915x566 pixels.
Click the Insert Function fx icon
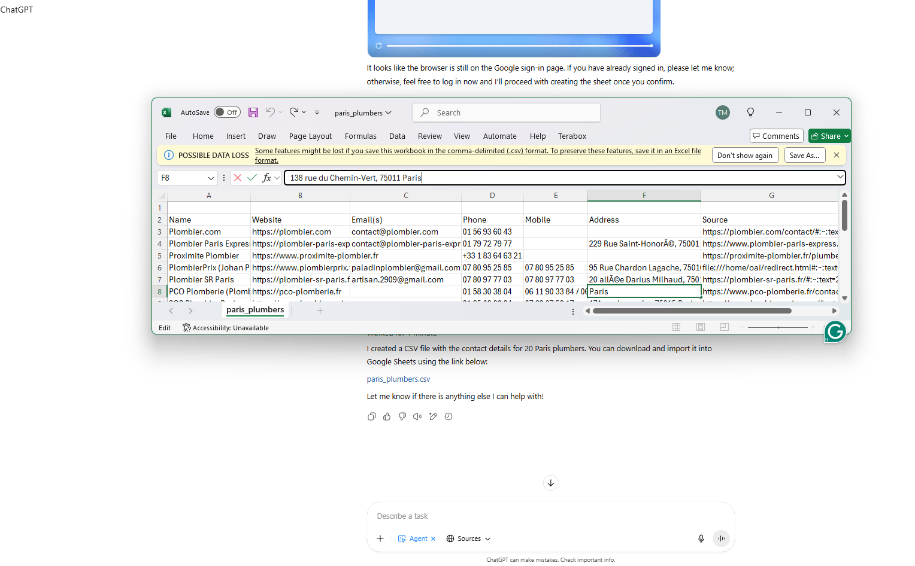tap(266, 178)
